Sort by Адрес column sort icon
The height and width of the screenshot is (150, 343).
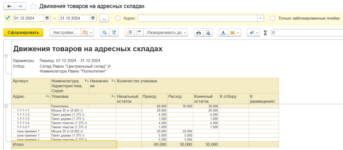pyautogui.click(x=48, y=96)
